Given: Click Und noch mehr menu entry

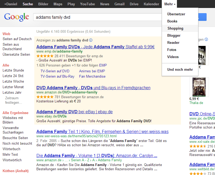Looking at the screenshot, I should [180, 69].
